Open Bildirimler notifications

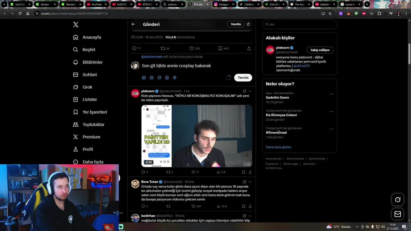click(x=88, y=62)
